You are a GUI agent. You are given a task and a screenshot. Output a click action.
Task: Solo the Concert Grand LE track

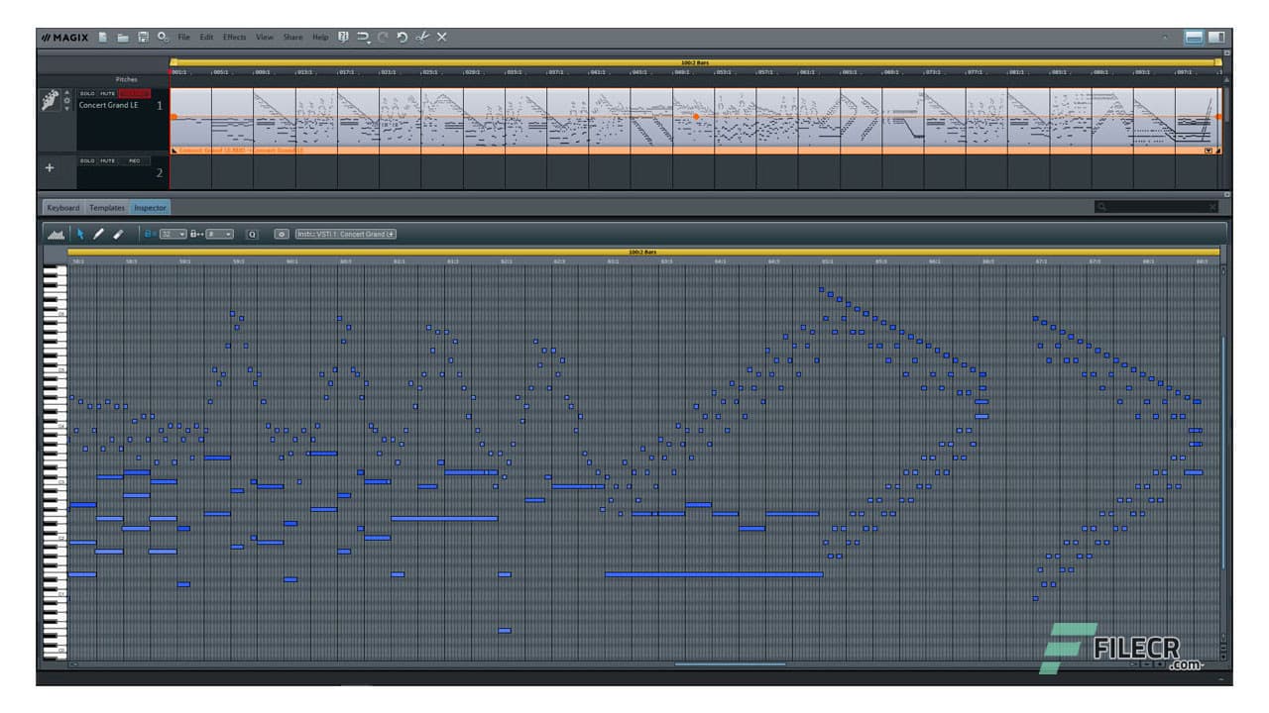86,93
